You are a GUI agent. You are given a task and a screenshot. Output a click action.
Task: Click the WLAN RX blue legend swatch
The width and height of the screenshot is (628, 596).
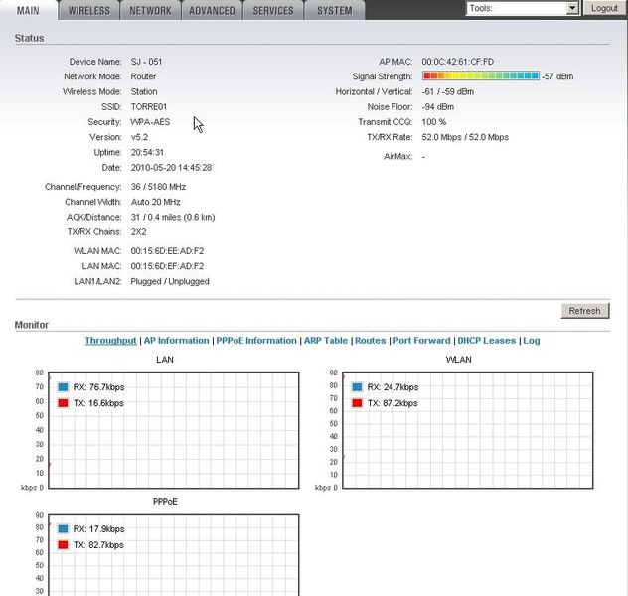[x=357, y=387]
